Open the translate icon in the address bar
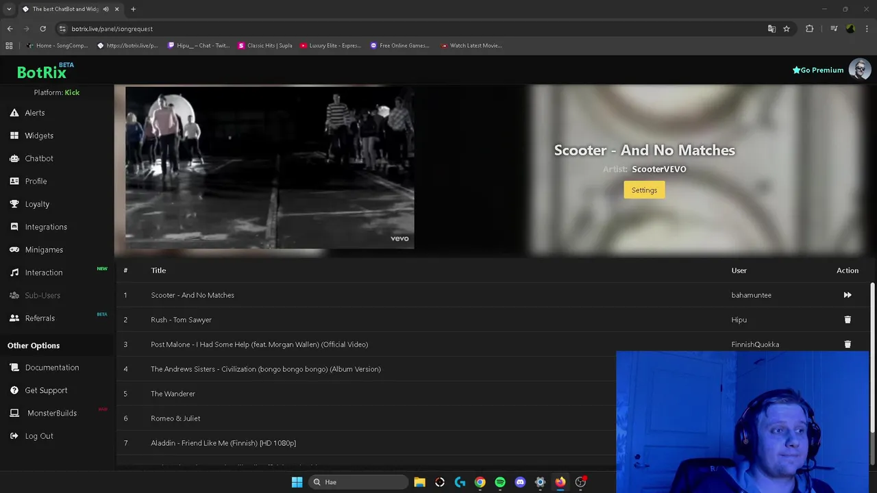This screenshot has width=877, height=493. [x=771, y=29]
